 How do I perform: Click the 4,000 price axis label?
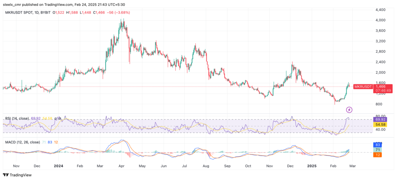pyautogui.click(x=381, y=20)
